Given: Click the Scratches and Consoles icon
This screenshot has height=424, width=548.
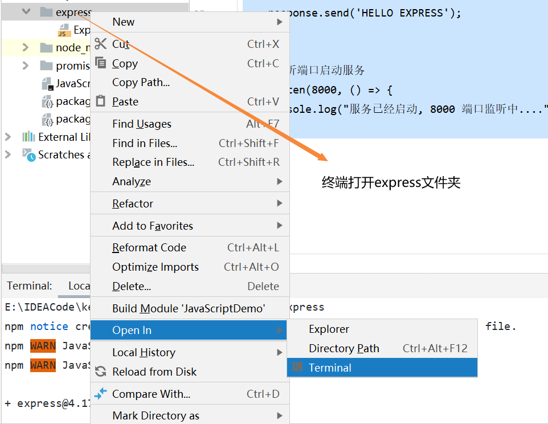Looking at the screenshot, I should coord(28,155).
